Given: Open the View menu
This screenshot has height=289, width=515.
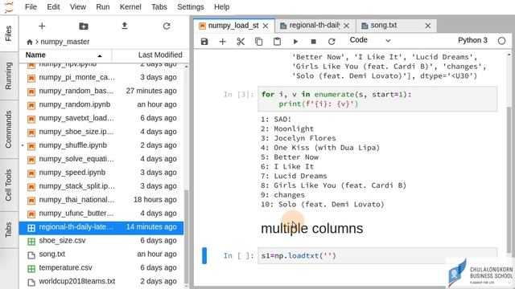Looking at the screenshot, I should pos(77,7).
